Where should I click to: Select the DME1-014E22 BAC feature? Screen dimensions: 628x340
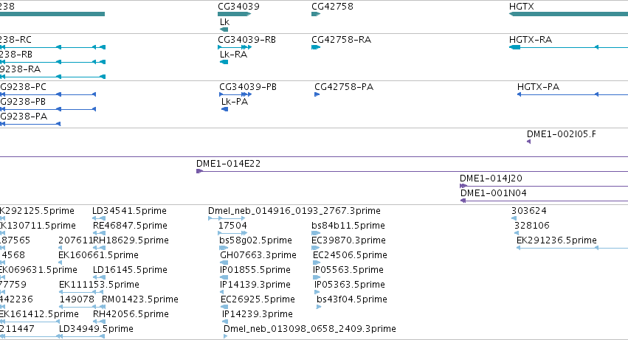[x=412, y=171]
